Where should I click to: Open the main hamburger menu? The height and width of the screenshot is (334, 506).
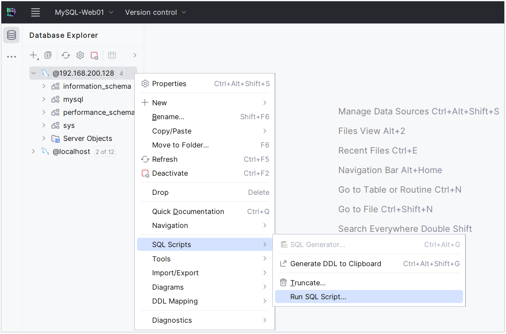click(36, 13)
